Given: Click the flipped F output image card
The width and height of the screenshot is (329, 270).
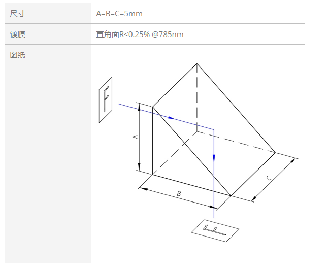Looking at the screenshot, I should 215,231.
